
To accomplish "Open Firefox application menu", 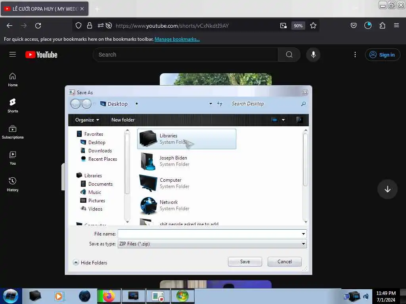I will tap(396, 26).
